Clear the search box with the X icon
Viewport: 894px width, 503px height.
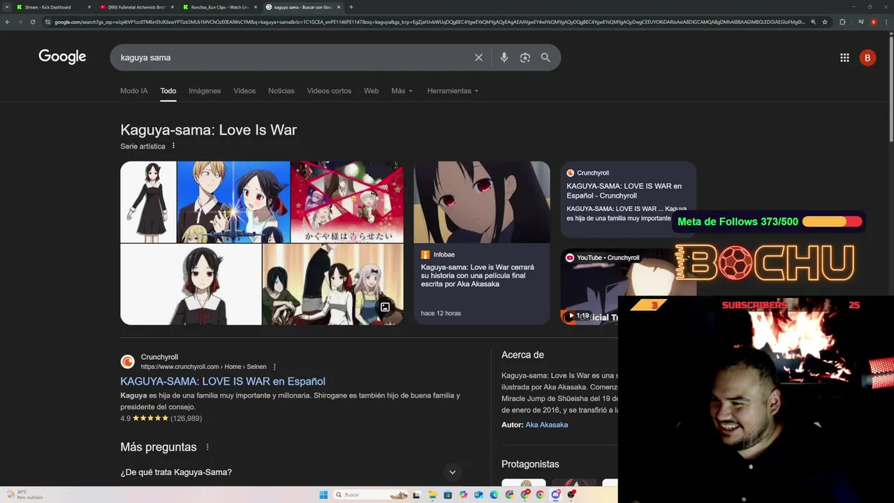click(478, 57)
